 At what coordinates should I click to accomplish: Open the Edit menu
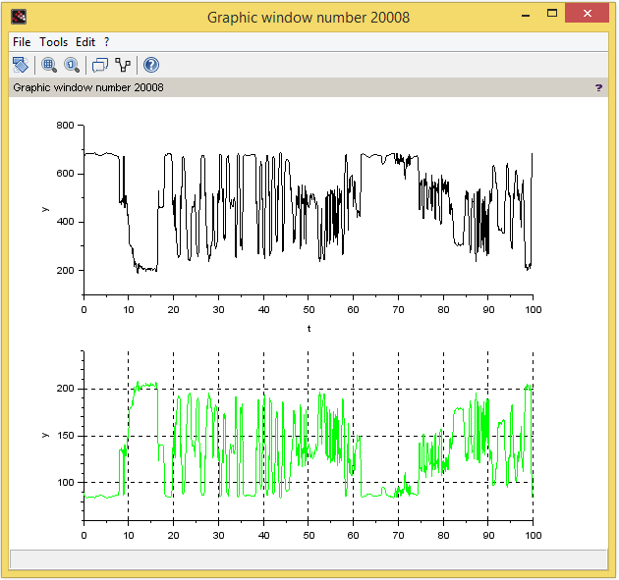pos(85,42)
